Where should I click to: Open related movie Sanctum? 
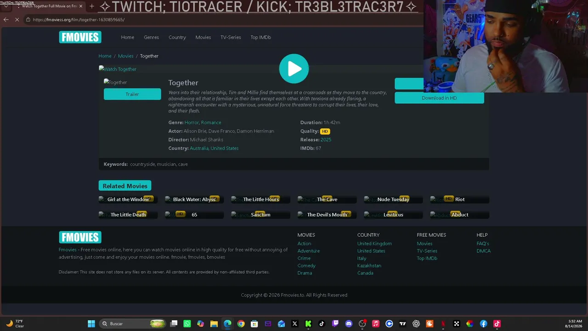tap(260, 215)
